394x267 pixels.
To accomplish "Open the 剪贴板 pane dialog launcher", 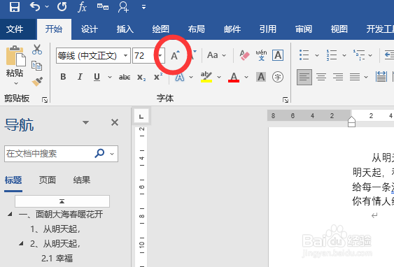I will pyautogui.click(x=45, y=100).
